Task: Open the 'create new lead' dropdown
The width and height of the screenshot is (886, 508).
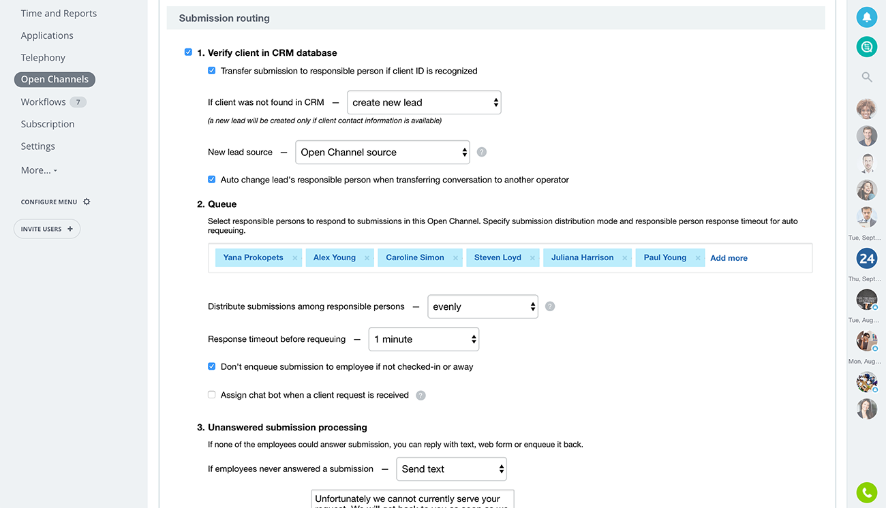Action: (x=424, y=103)
